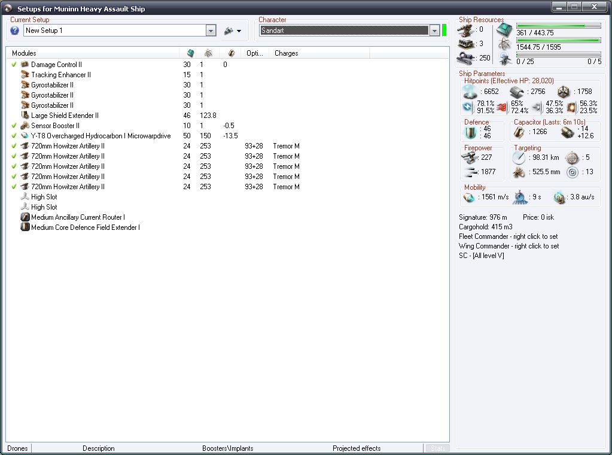Click the max velocity icon 1561 m/s
Screen dimensions: 612x455
[x=469, y=198]
